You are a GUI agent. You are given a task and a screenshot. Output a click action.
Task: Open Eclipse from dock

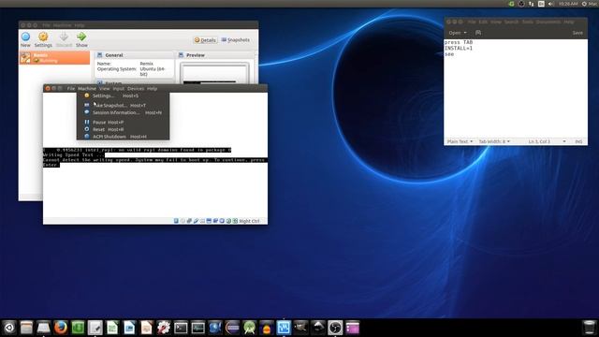232,328
